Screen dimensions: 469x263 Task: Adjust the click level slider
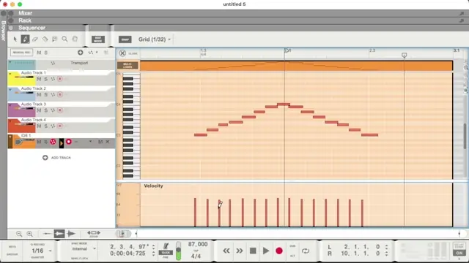pyautogui.click(x=178, y=251)
